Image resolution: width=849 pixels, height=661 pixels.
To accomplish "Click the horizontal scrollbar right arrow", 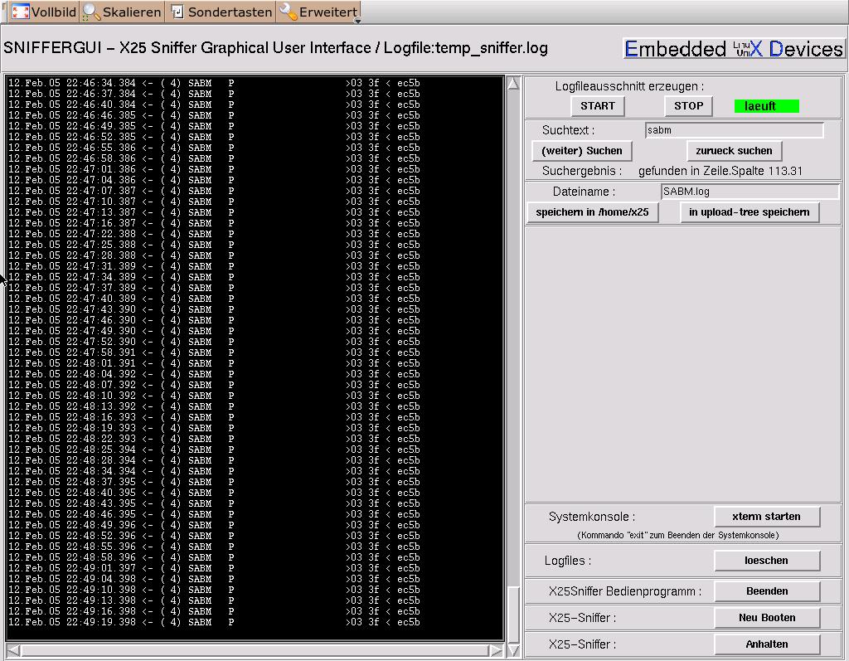I will 496,649.
